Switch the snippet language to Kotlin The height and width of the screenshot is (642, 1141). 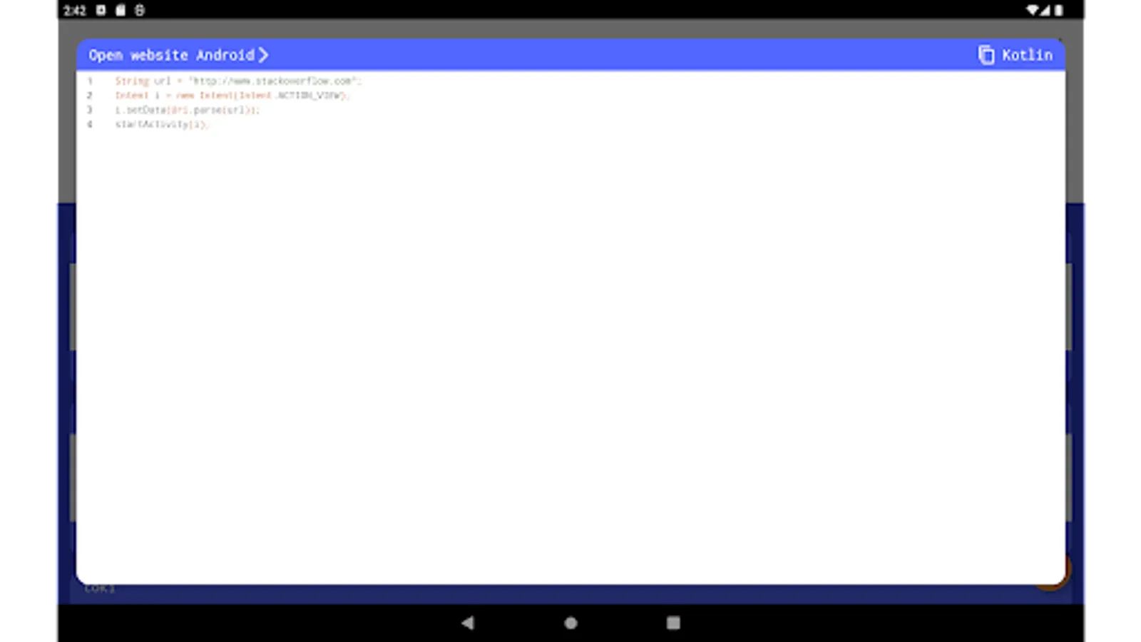1027,55
